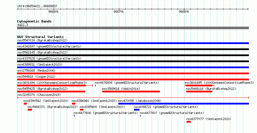Click the red bar under nsv5466116
Screen dimensions: 257x133
199,92
